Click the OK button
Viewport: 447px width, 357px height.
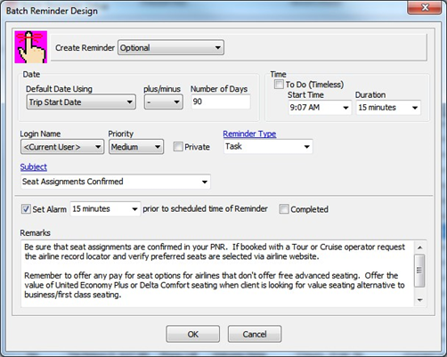(193, 334)
